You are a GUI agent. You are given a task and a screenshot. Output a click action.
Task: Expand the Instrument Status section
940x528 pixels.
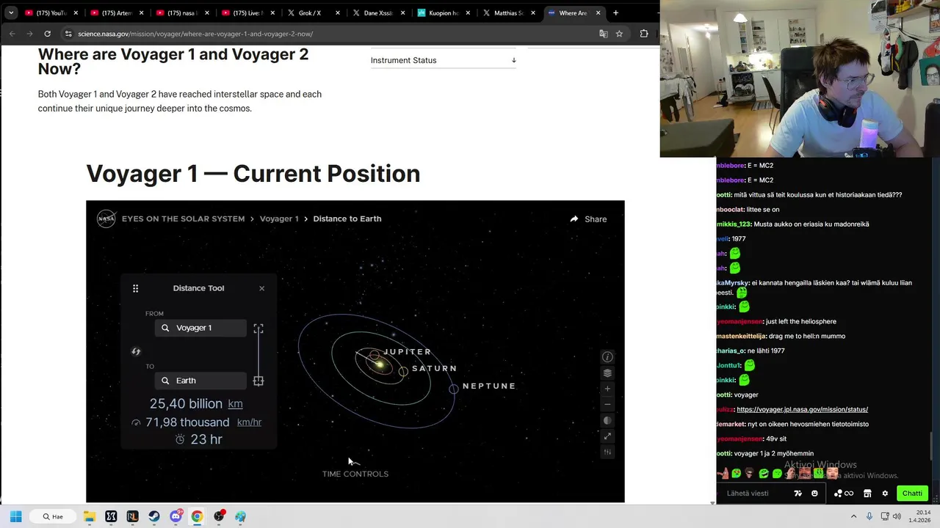pyautogui.click(x=444, y=60)
